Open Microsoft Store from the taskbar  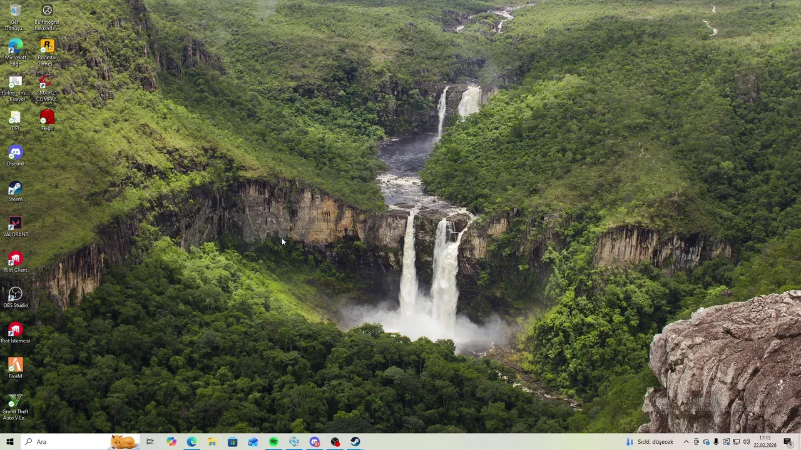click(232, 442)
